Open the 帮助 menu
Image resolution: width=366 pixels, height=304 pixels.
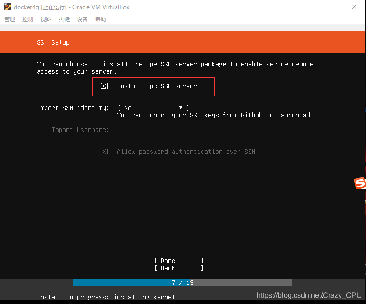point(100,20)
